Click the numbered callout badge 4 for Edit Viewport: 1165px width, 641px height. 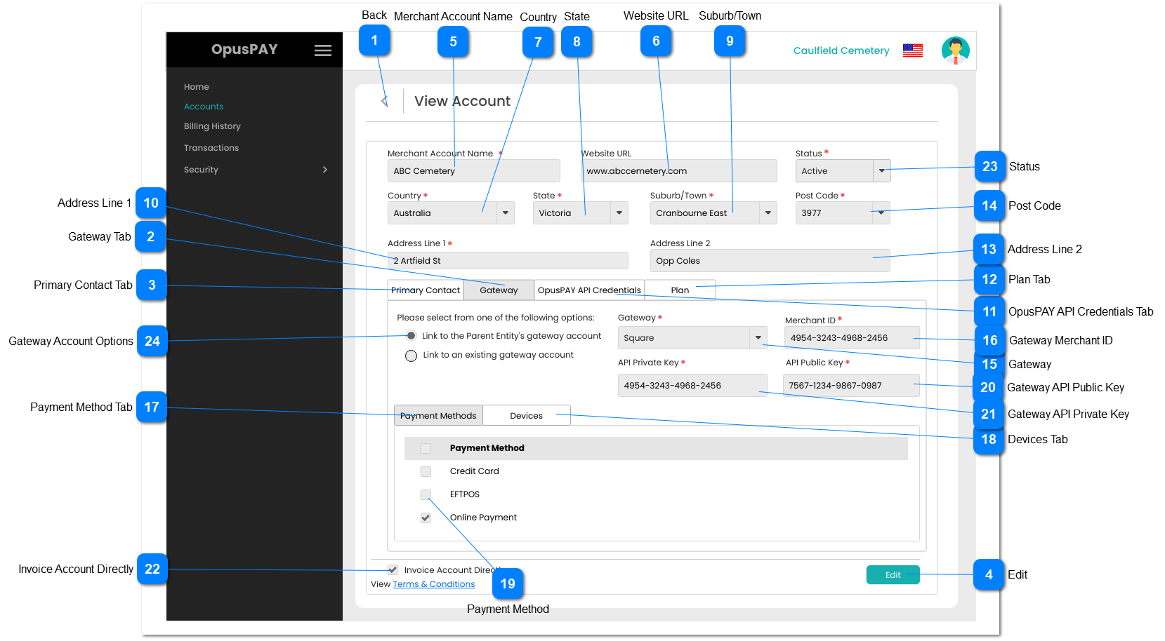coord(988,575)
